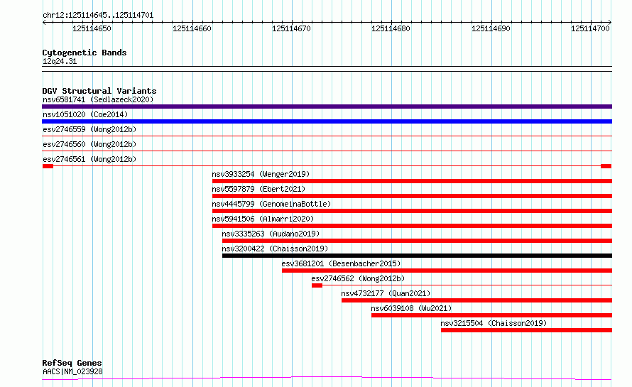
Task: Click the red nsv3215504 Chaisson2019 bar
Action: click(x=526, y=330)
